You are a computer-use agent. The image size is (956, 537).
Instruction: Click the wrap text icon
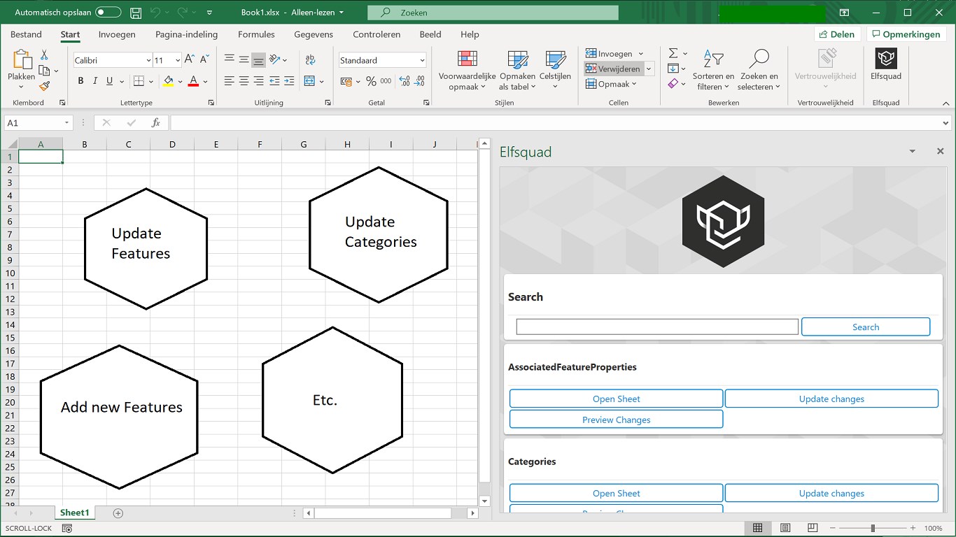point(311,60)
